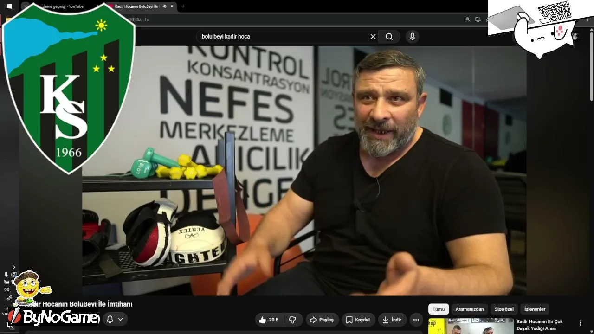Viewport: 594px width, 334px height.
Task: Open the Windows Start menu
Action: pyautogui.click(x=9, y=6)
